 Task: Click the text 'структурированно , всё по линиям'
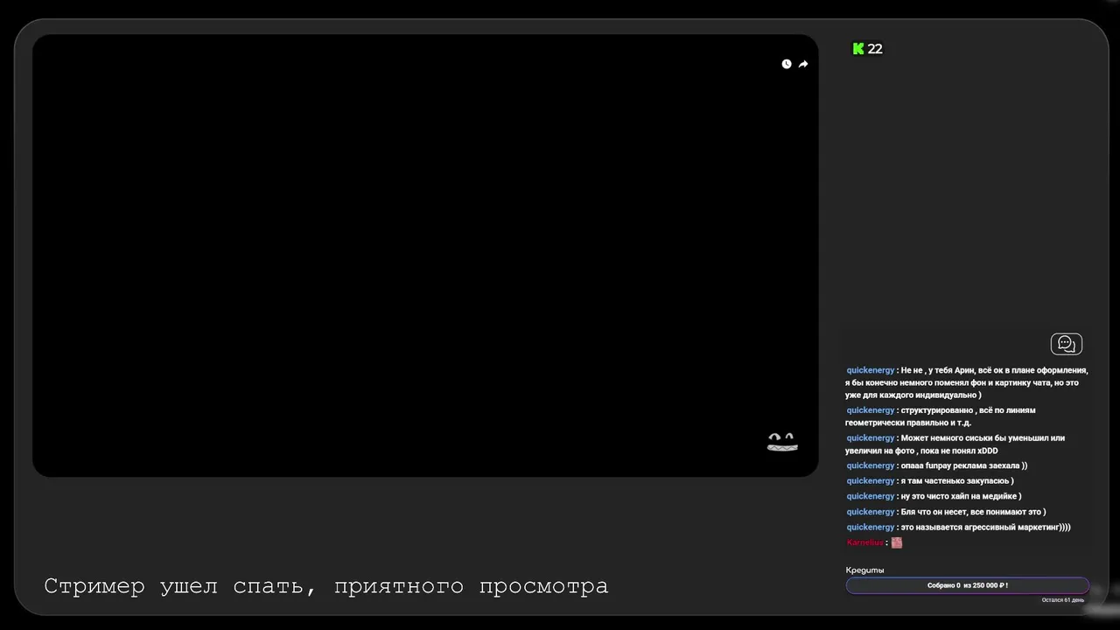968,410
